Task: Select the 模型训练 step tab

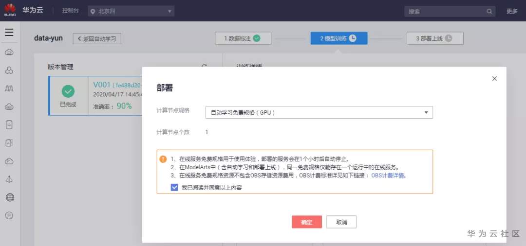Action: click(x=338, y=38)
